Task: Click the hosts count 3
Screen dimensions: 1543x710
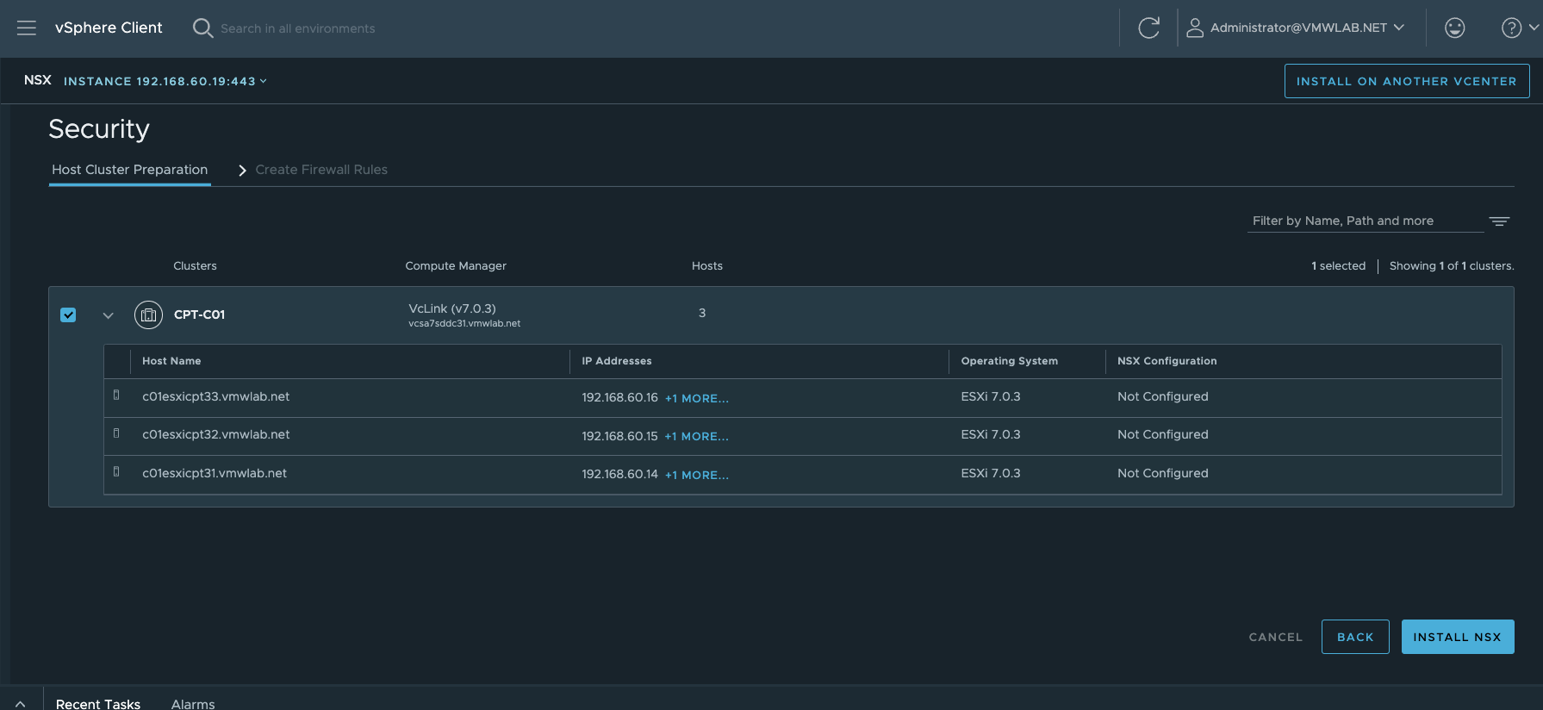Action: pos(702,313)
